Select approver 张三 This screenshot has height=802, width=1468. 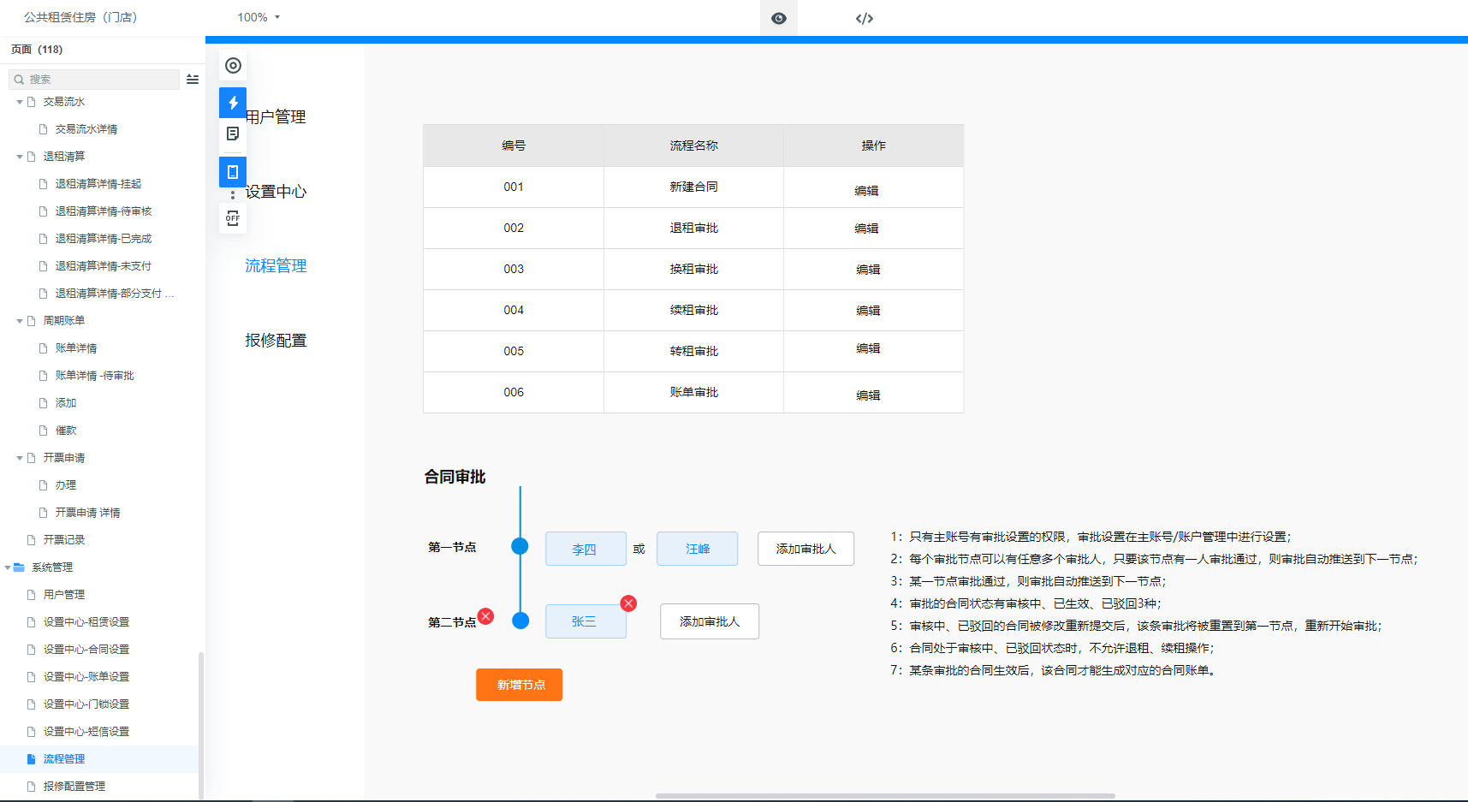click(x=585, y=621)
